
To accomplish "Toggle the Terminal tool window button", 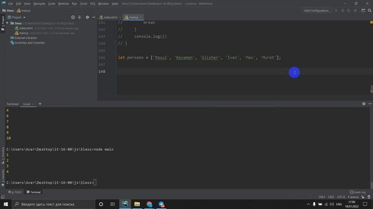I will click(34, 192).
